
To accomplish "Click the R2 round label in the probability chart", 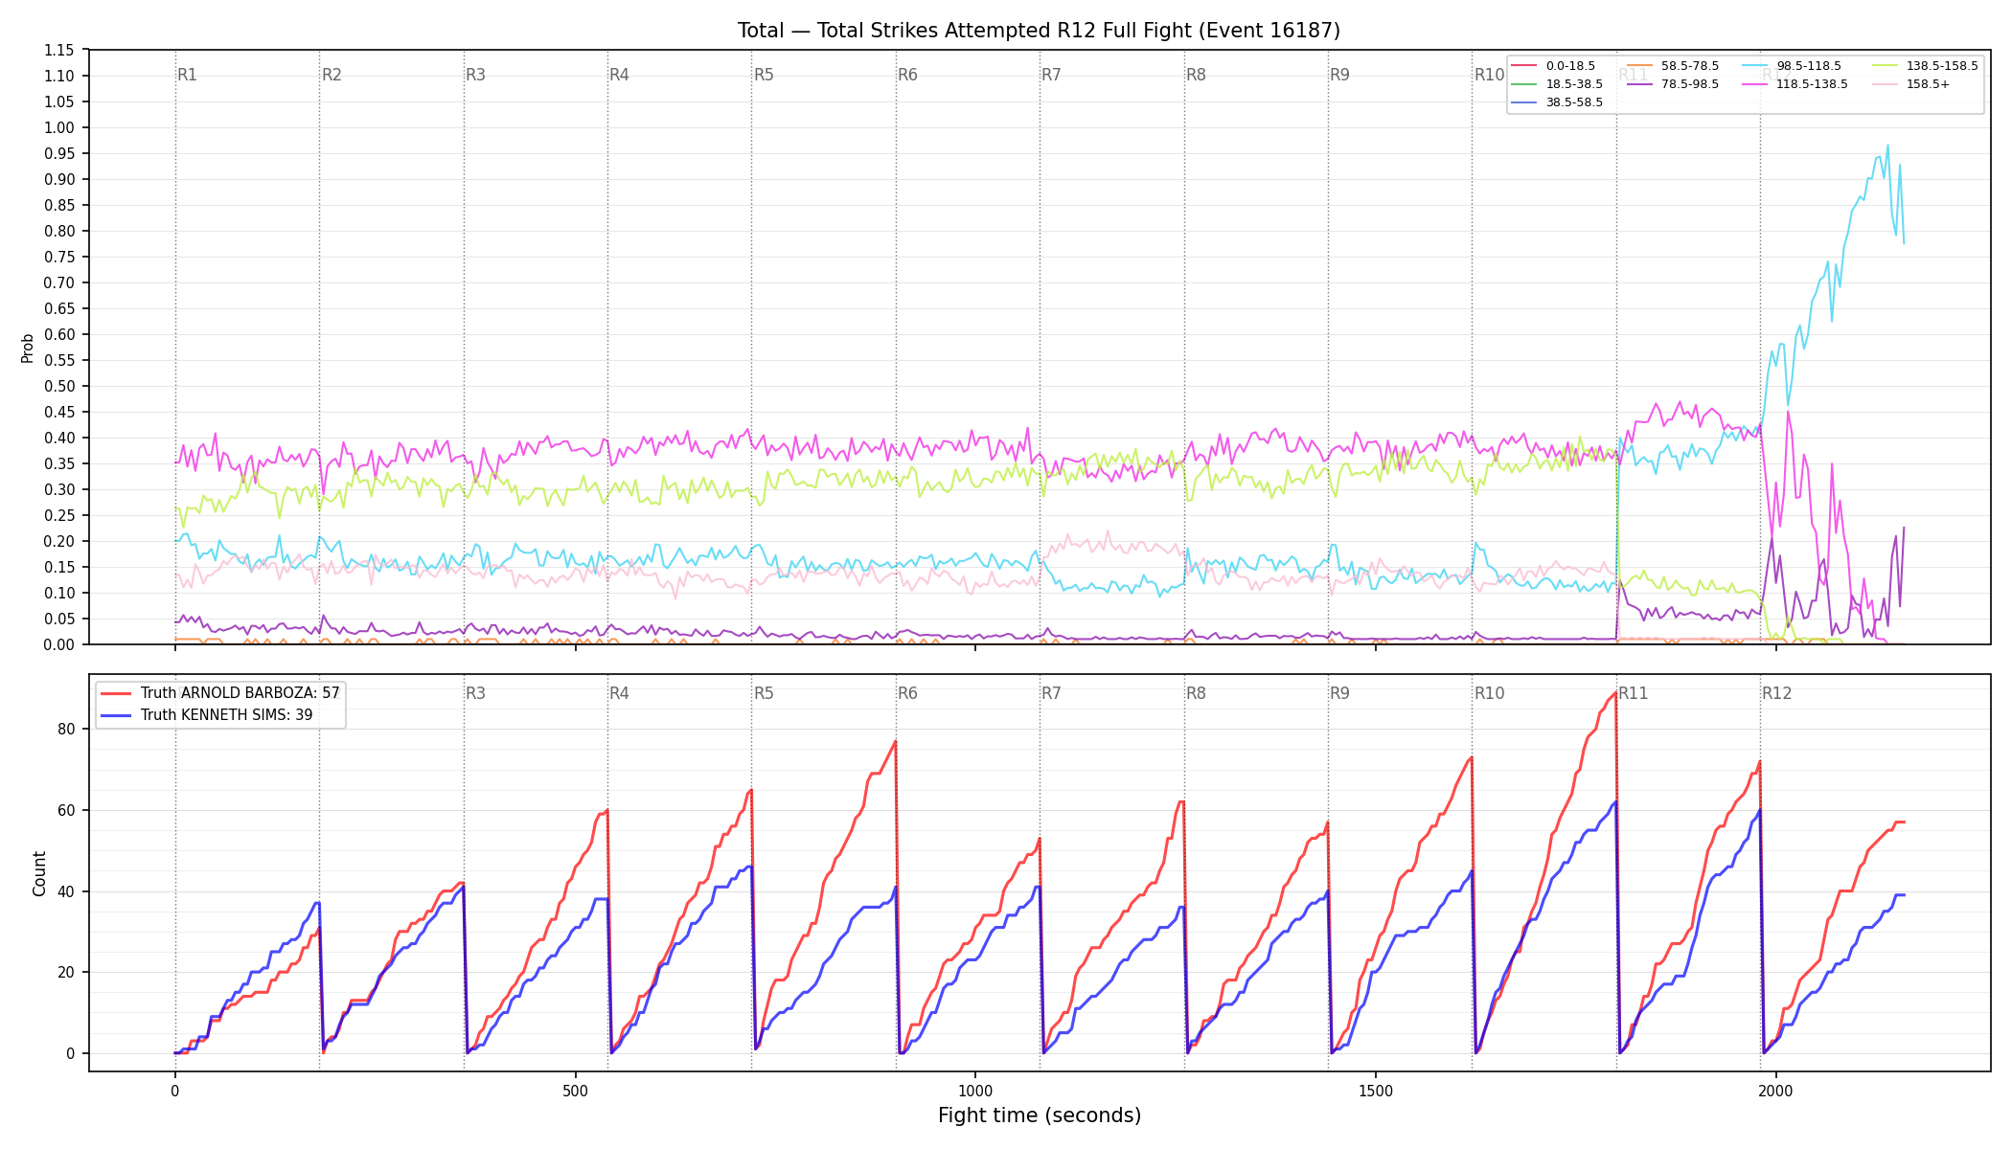I will point(332,75).
